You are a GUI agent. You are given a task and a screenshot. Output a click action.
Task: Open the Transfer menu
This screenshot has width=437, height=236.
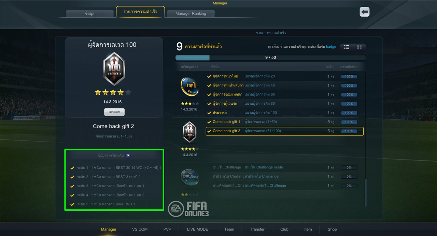[257, 229]
